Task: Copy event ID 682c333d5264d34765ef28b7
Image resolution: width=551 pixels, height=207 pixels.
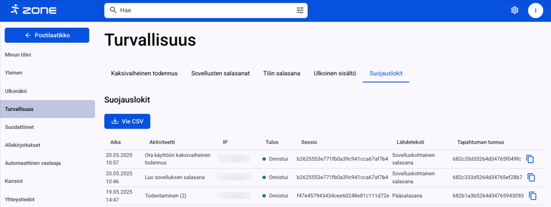Action: point(531,177)
